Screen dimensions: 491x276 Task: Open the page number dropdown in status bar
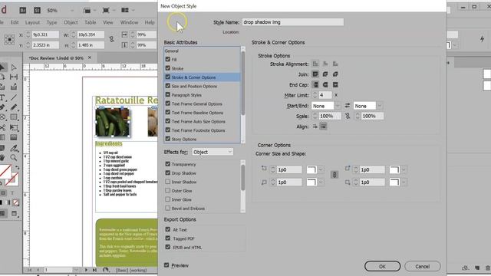[76, 269]
